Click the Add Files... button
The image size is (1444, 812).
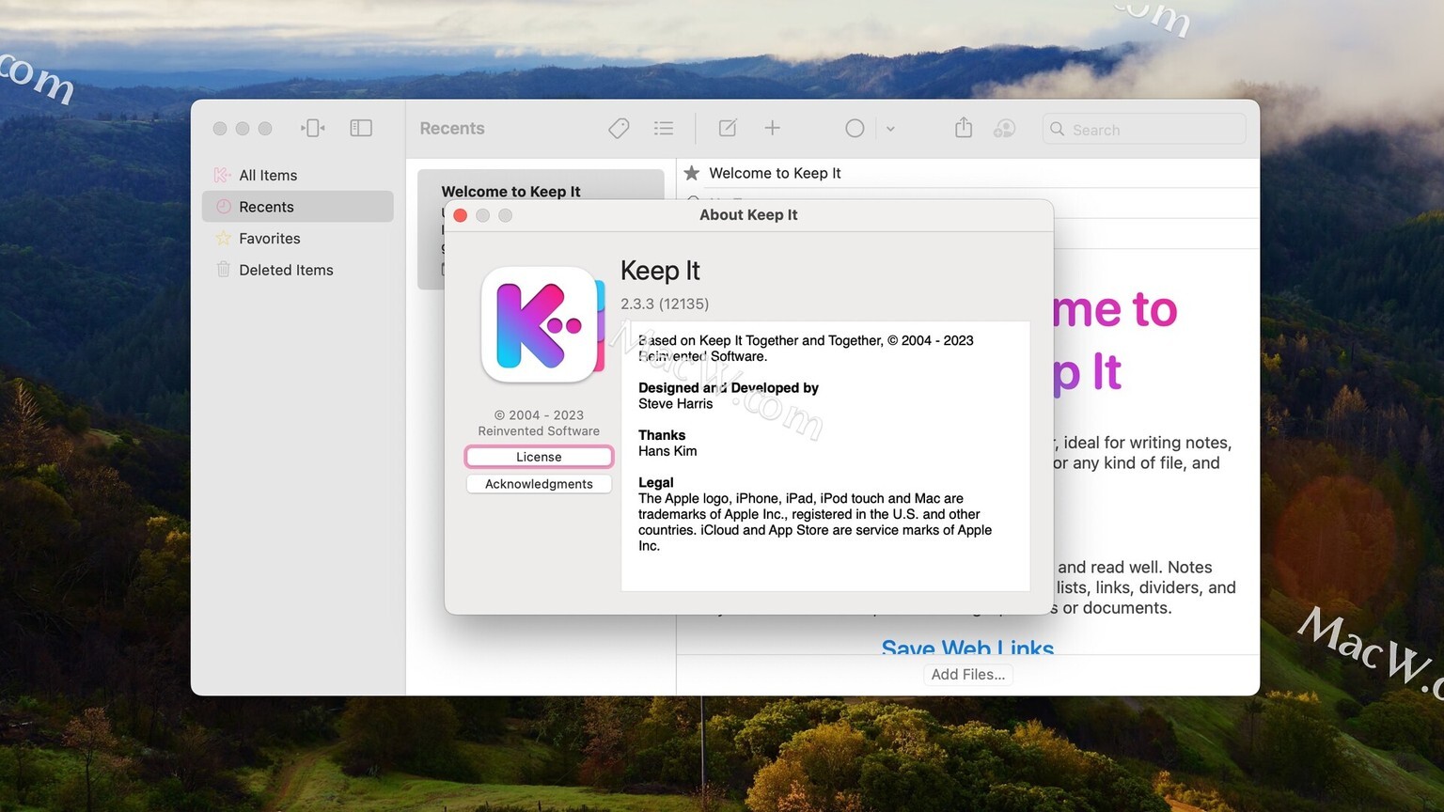[x=968, y=674]
